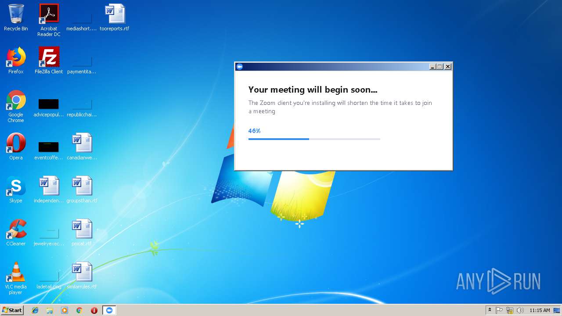This screenshot has height=316, width=562.
Task: Maximize the Zoom installer window
Action: point(440,67)
